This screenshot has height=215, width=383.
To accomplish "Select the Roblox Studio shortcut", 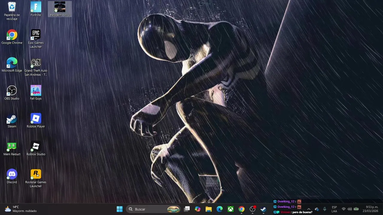I will click(36, 148).
